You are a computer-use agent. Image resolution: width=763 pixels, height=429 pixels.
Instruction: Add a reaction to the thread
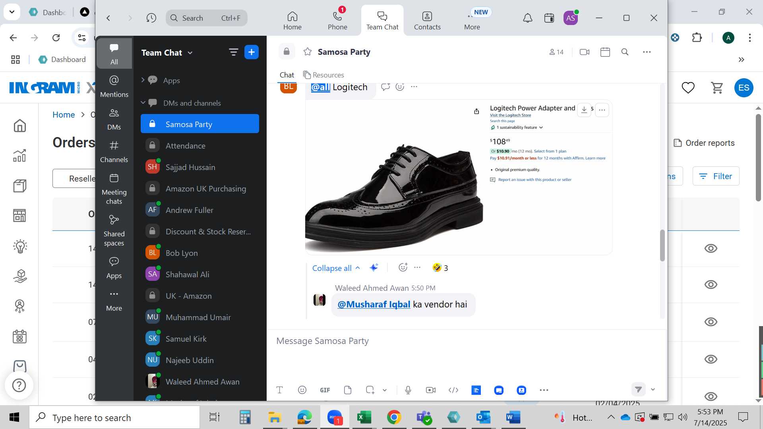tap(403, 267)
